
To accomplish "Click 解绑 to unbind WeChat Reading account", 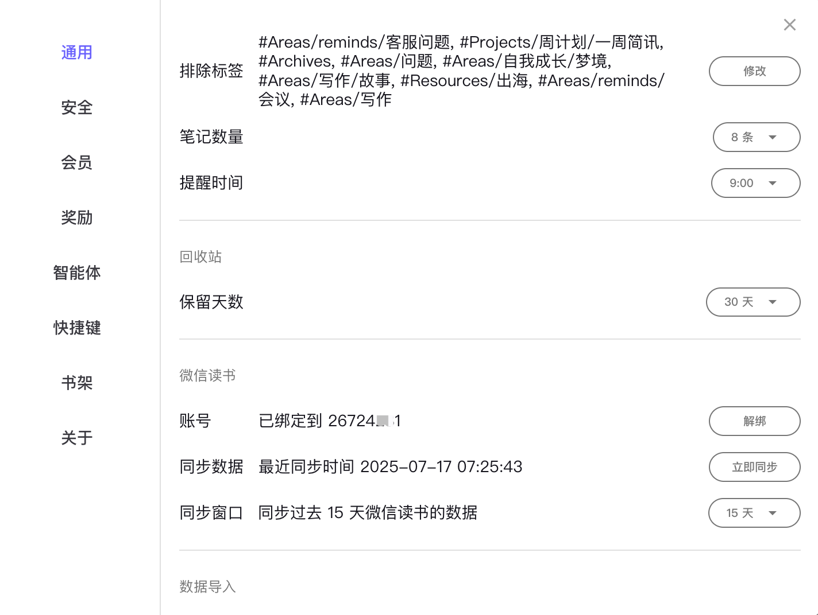I will pyautogui.click(x=755, y=421).
